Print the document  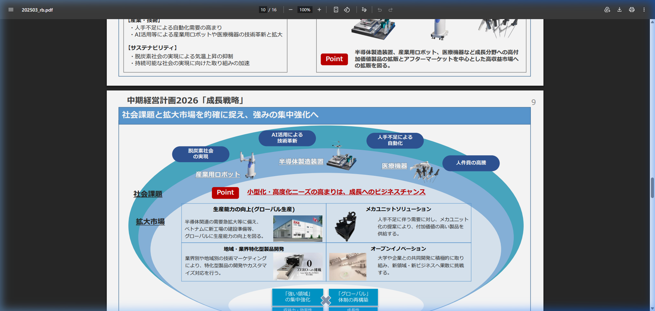click(631, 10)
